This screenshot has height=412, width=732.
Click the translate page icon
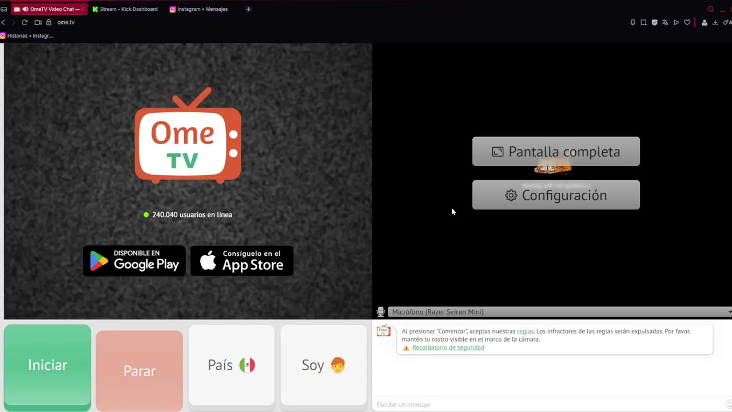pyautogui.click(x=665, y=22)
